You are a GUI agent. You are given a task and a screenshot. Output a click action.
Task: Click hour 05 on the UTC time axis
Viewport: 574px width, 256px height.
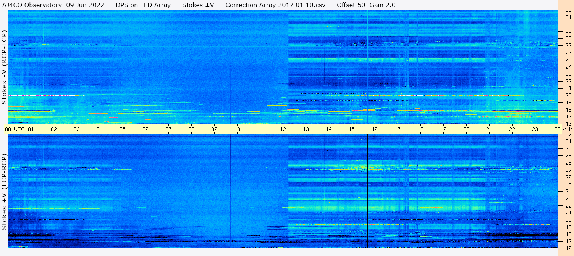[x=123, y=129]
